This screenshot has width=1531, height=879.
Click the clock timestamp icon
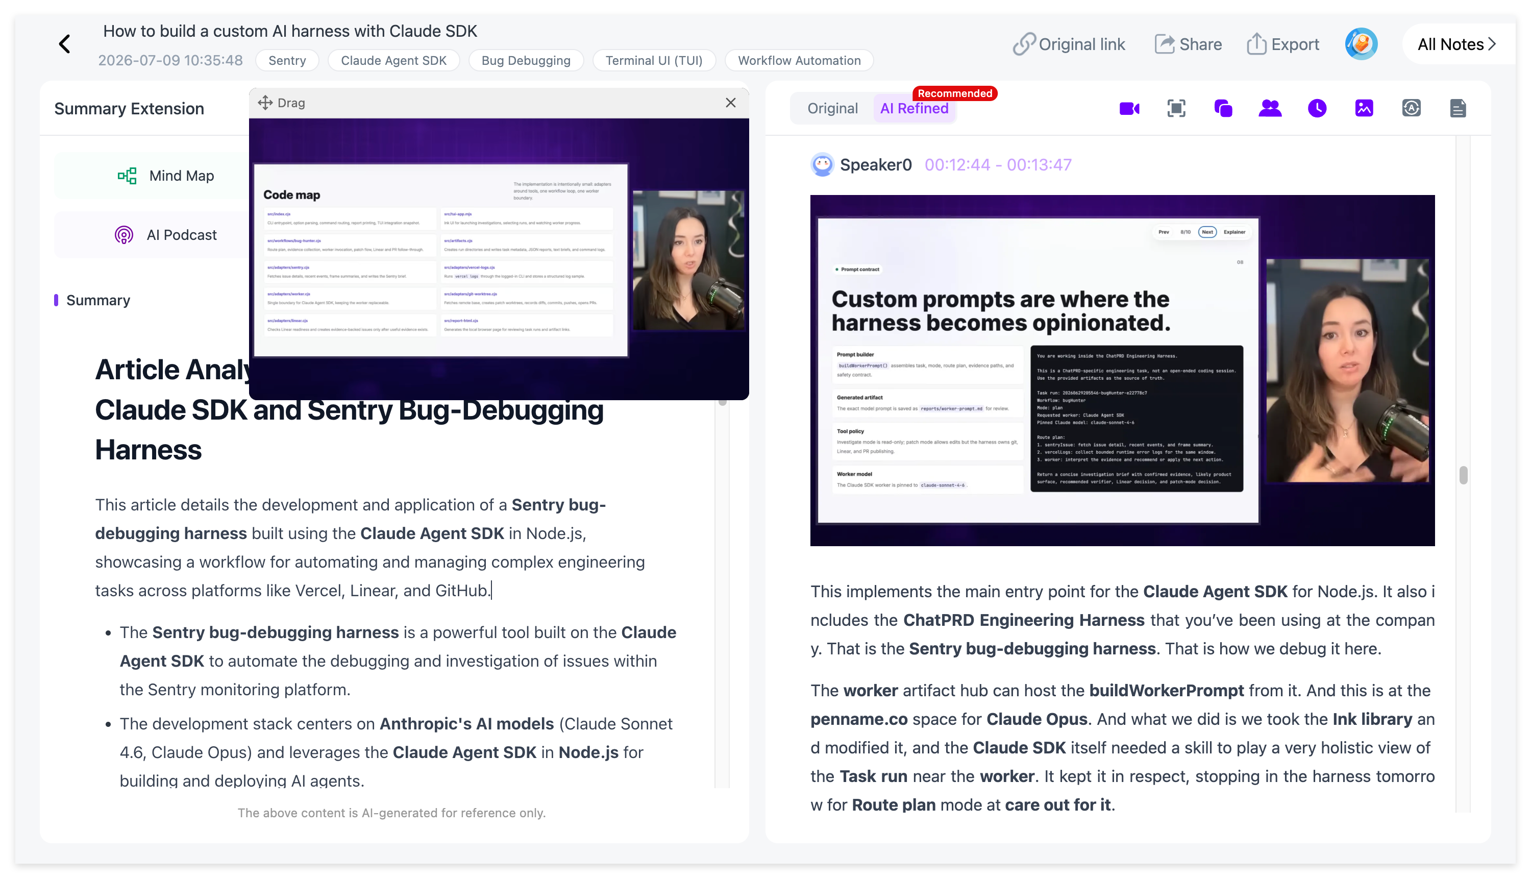(1317, 108)
